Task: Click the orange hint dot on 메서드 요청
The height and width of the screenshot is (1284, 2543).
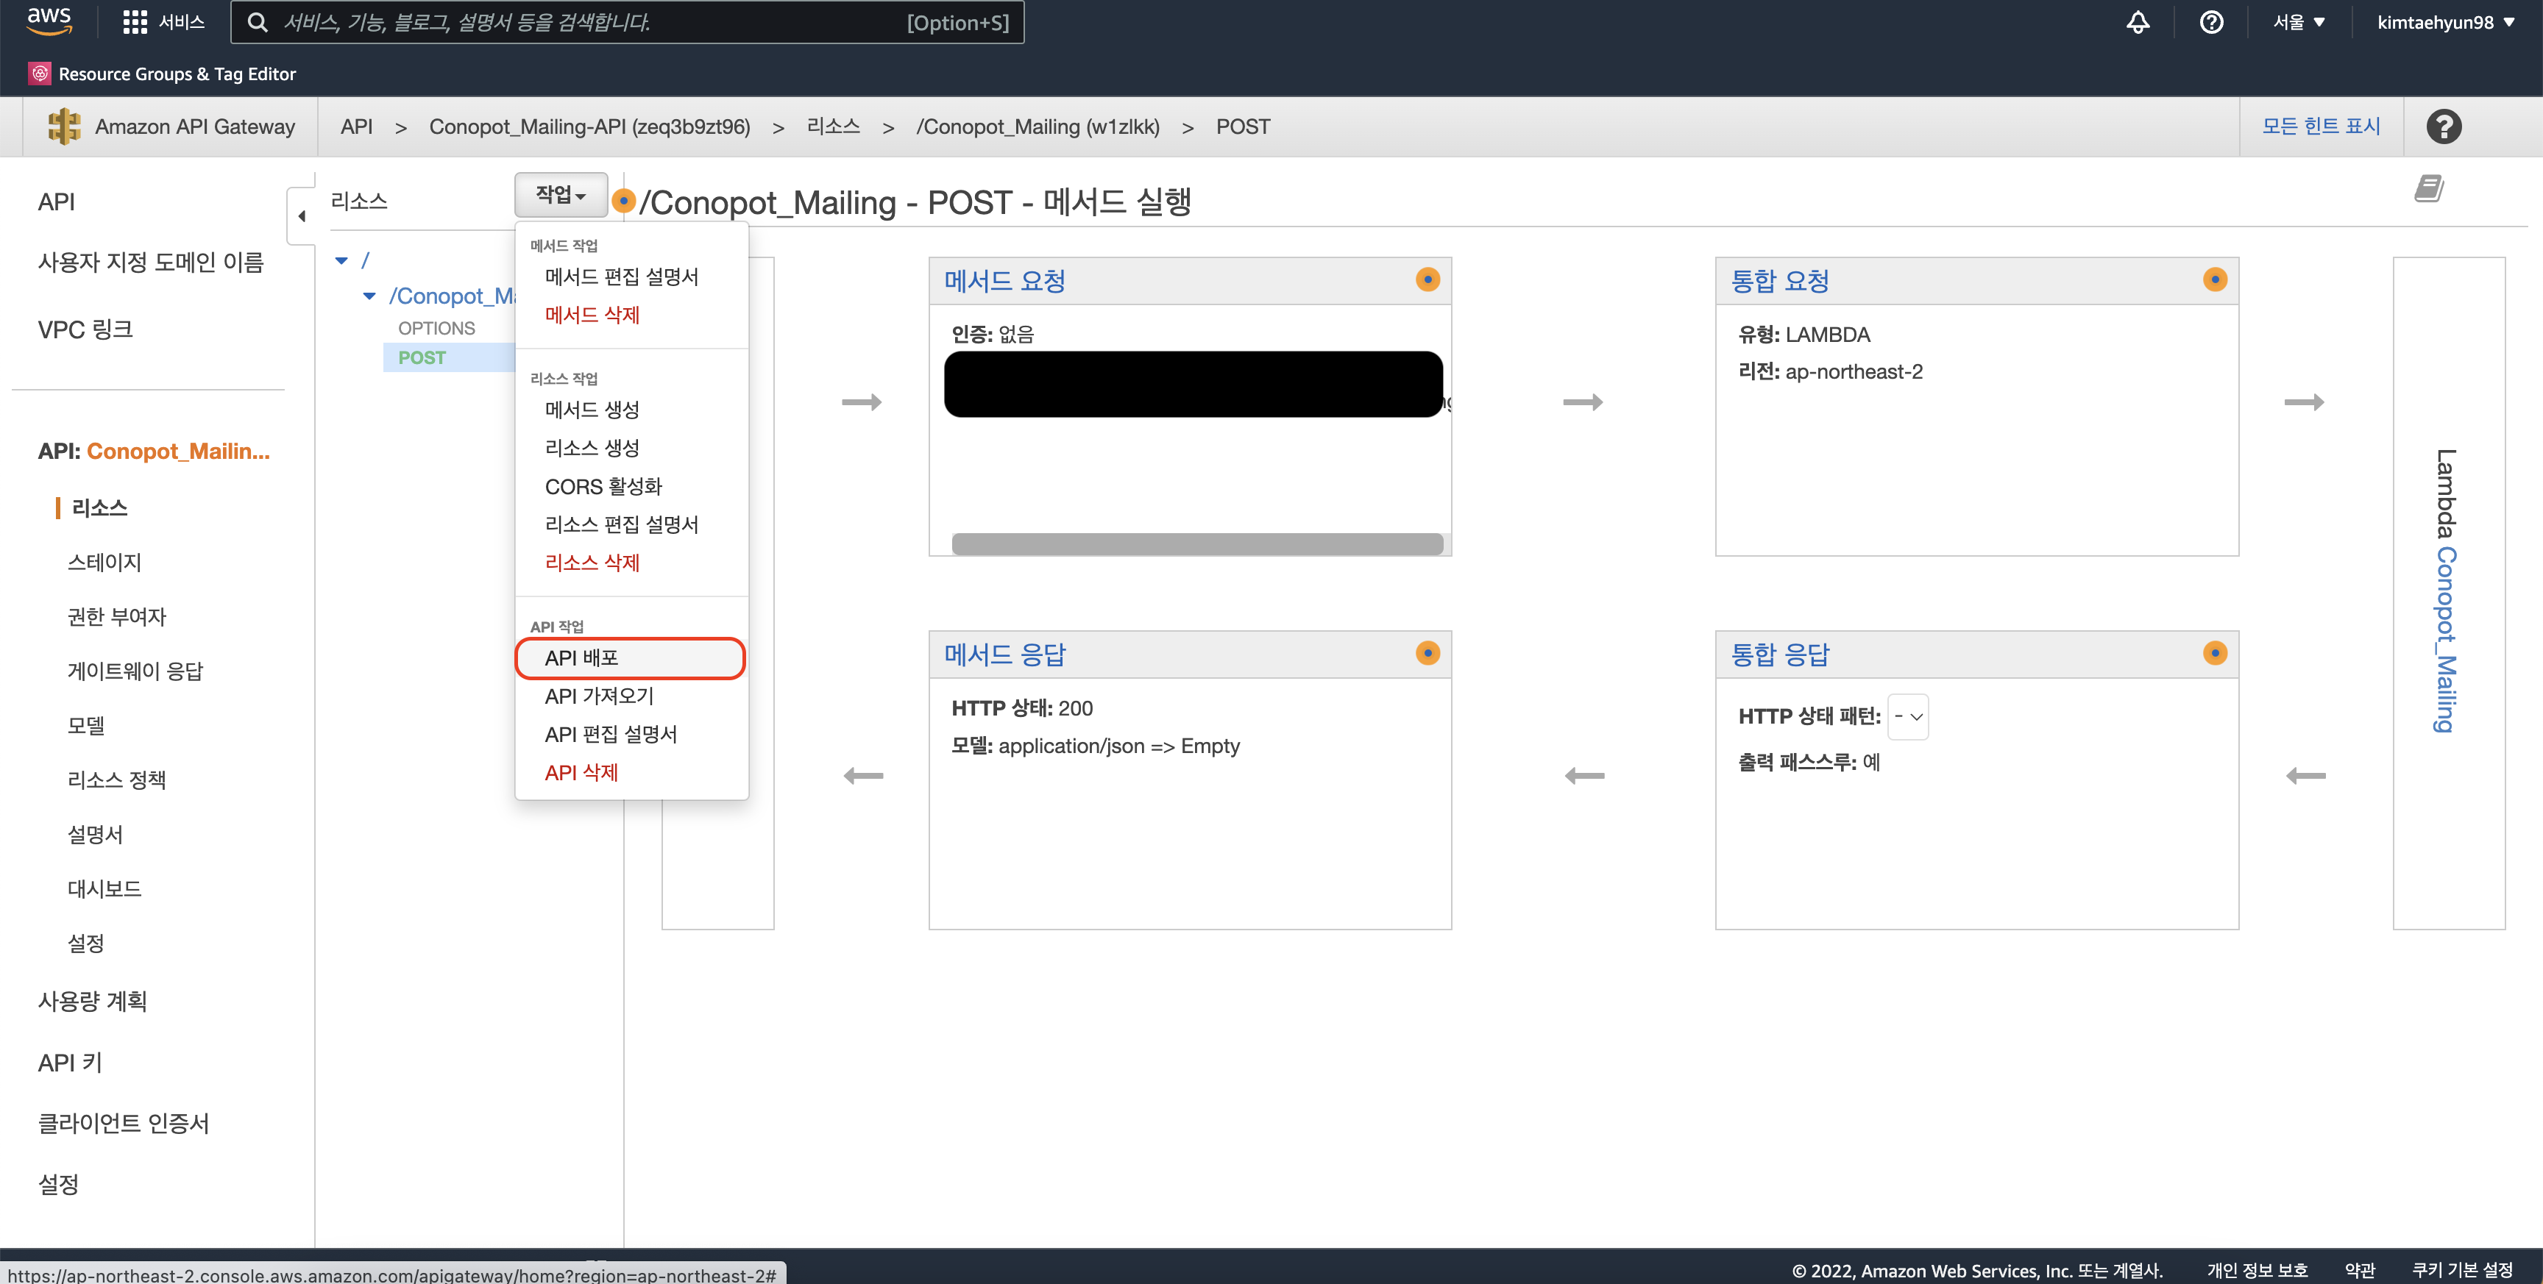Action: [x=1427, y=279]
